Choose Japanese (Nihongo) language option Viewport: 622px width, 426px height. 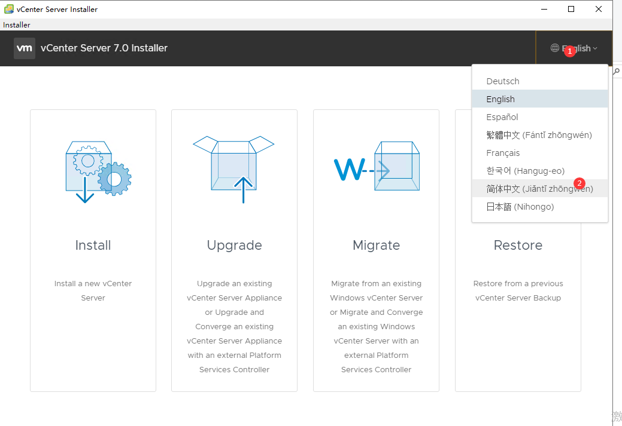click(520, 207)
